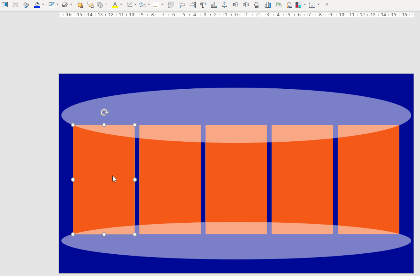Click the Distribute Horizontally icon

(x=246, y=5)
